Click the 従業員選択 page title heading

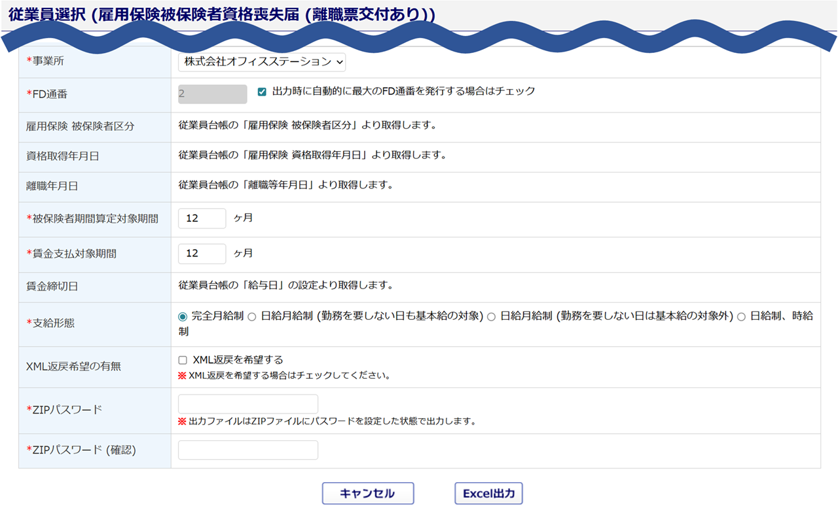point(221,14)
